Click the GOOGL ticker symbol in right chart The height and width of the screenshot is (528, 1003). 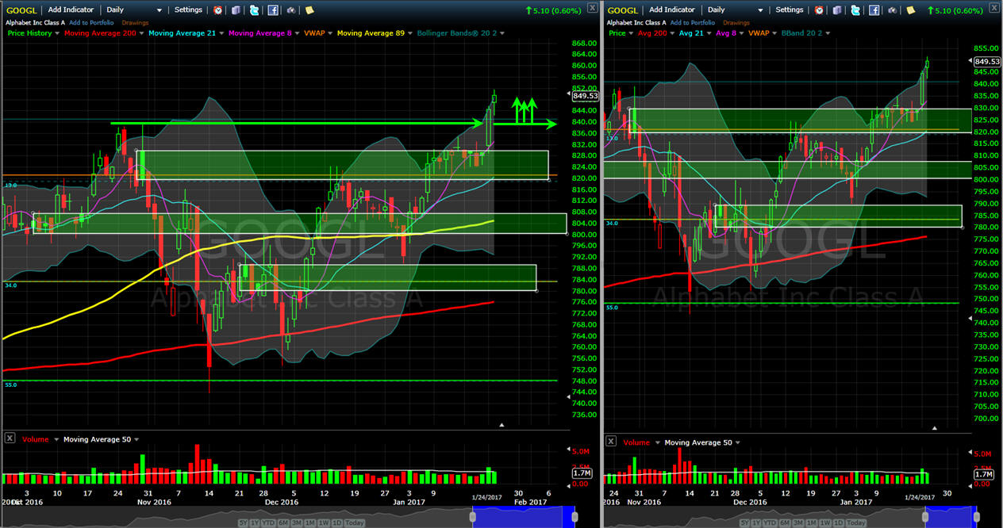tap(623, 11)
